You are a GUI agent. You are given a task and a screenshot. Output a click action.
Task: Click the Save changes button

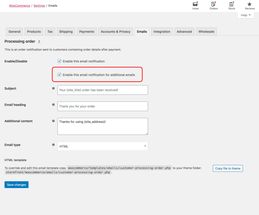point(16,184)
